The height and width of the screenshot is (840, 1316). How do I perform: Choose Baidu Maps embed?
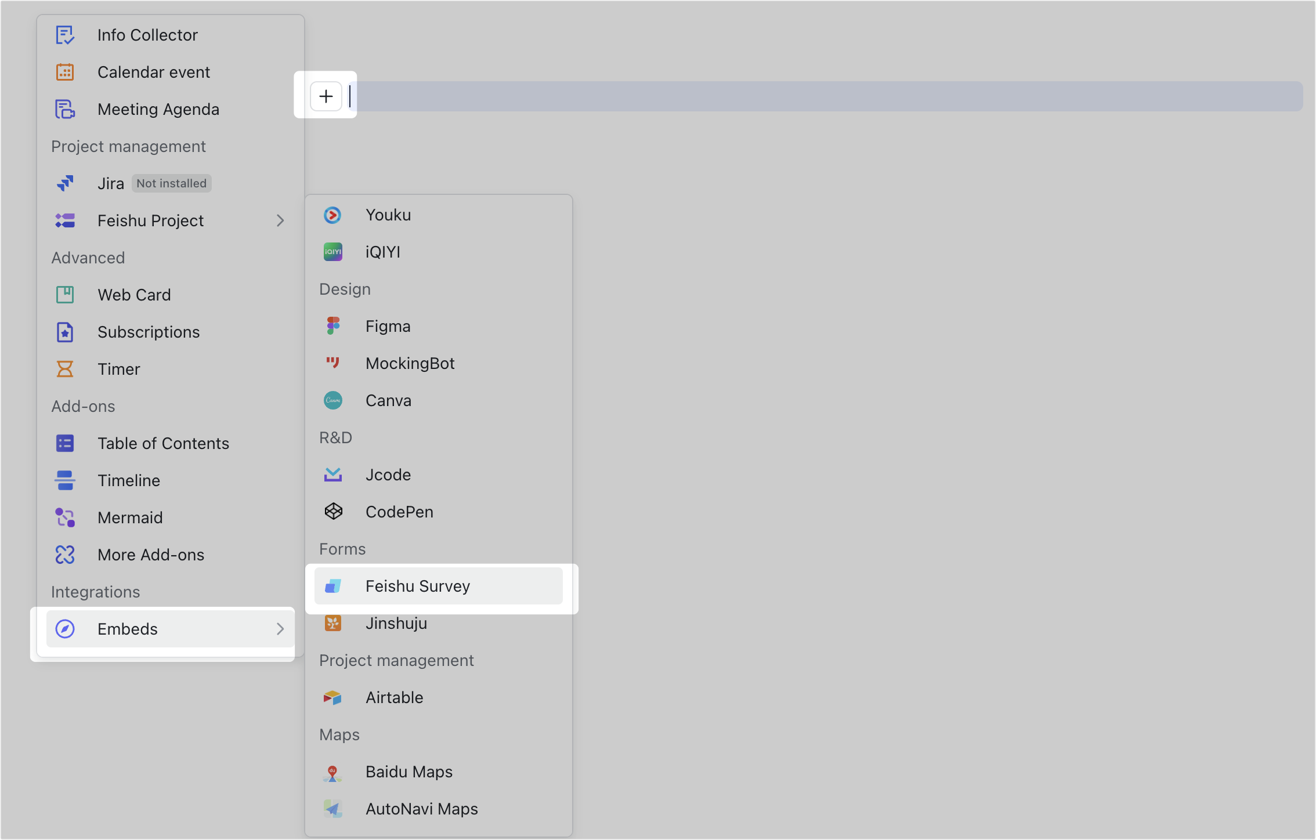[x=439, y=772]
